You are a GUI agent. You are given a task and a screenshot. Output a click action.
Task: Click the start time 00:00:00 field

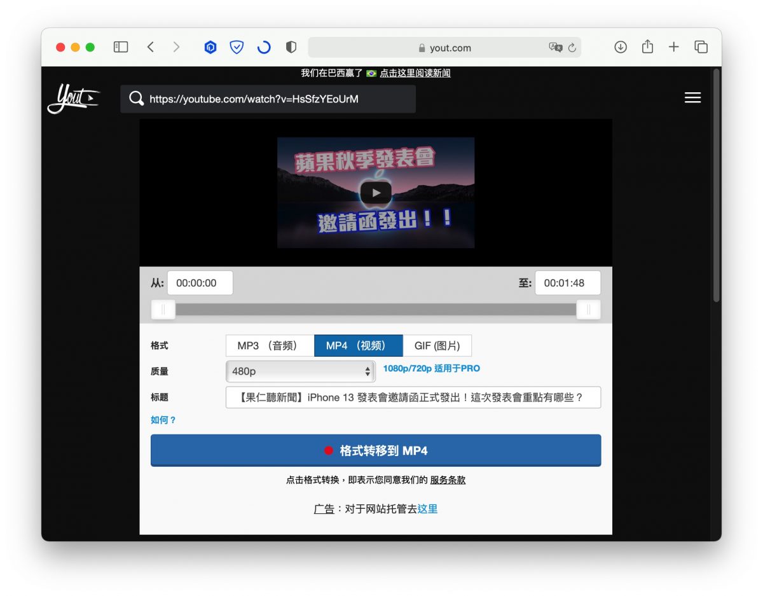(200, 283)
